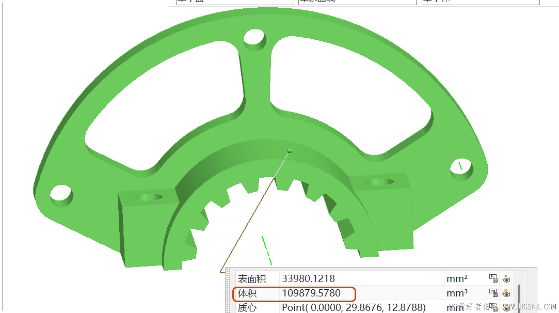Image resolution: width=559 pixels, height=313 pixels.
Task: Click the centroid point marker on the model
Action: (290, 151)
